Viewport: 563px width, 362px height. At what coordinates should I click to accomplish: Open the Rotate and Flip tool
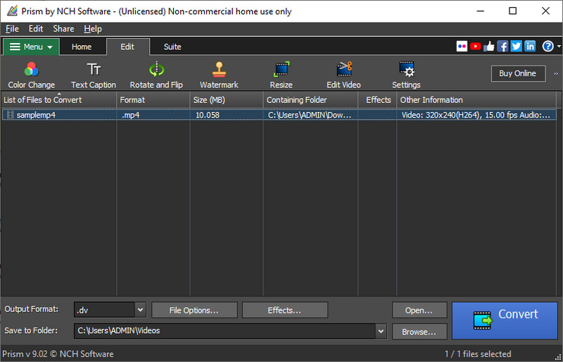(x=156, y=75)
